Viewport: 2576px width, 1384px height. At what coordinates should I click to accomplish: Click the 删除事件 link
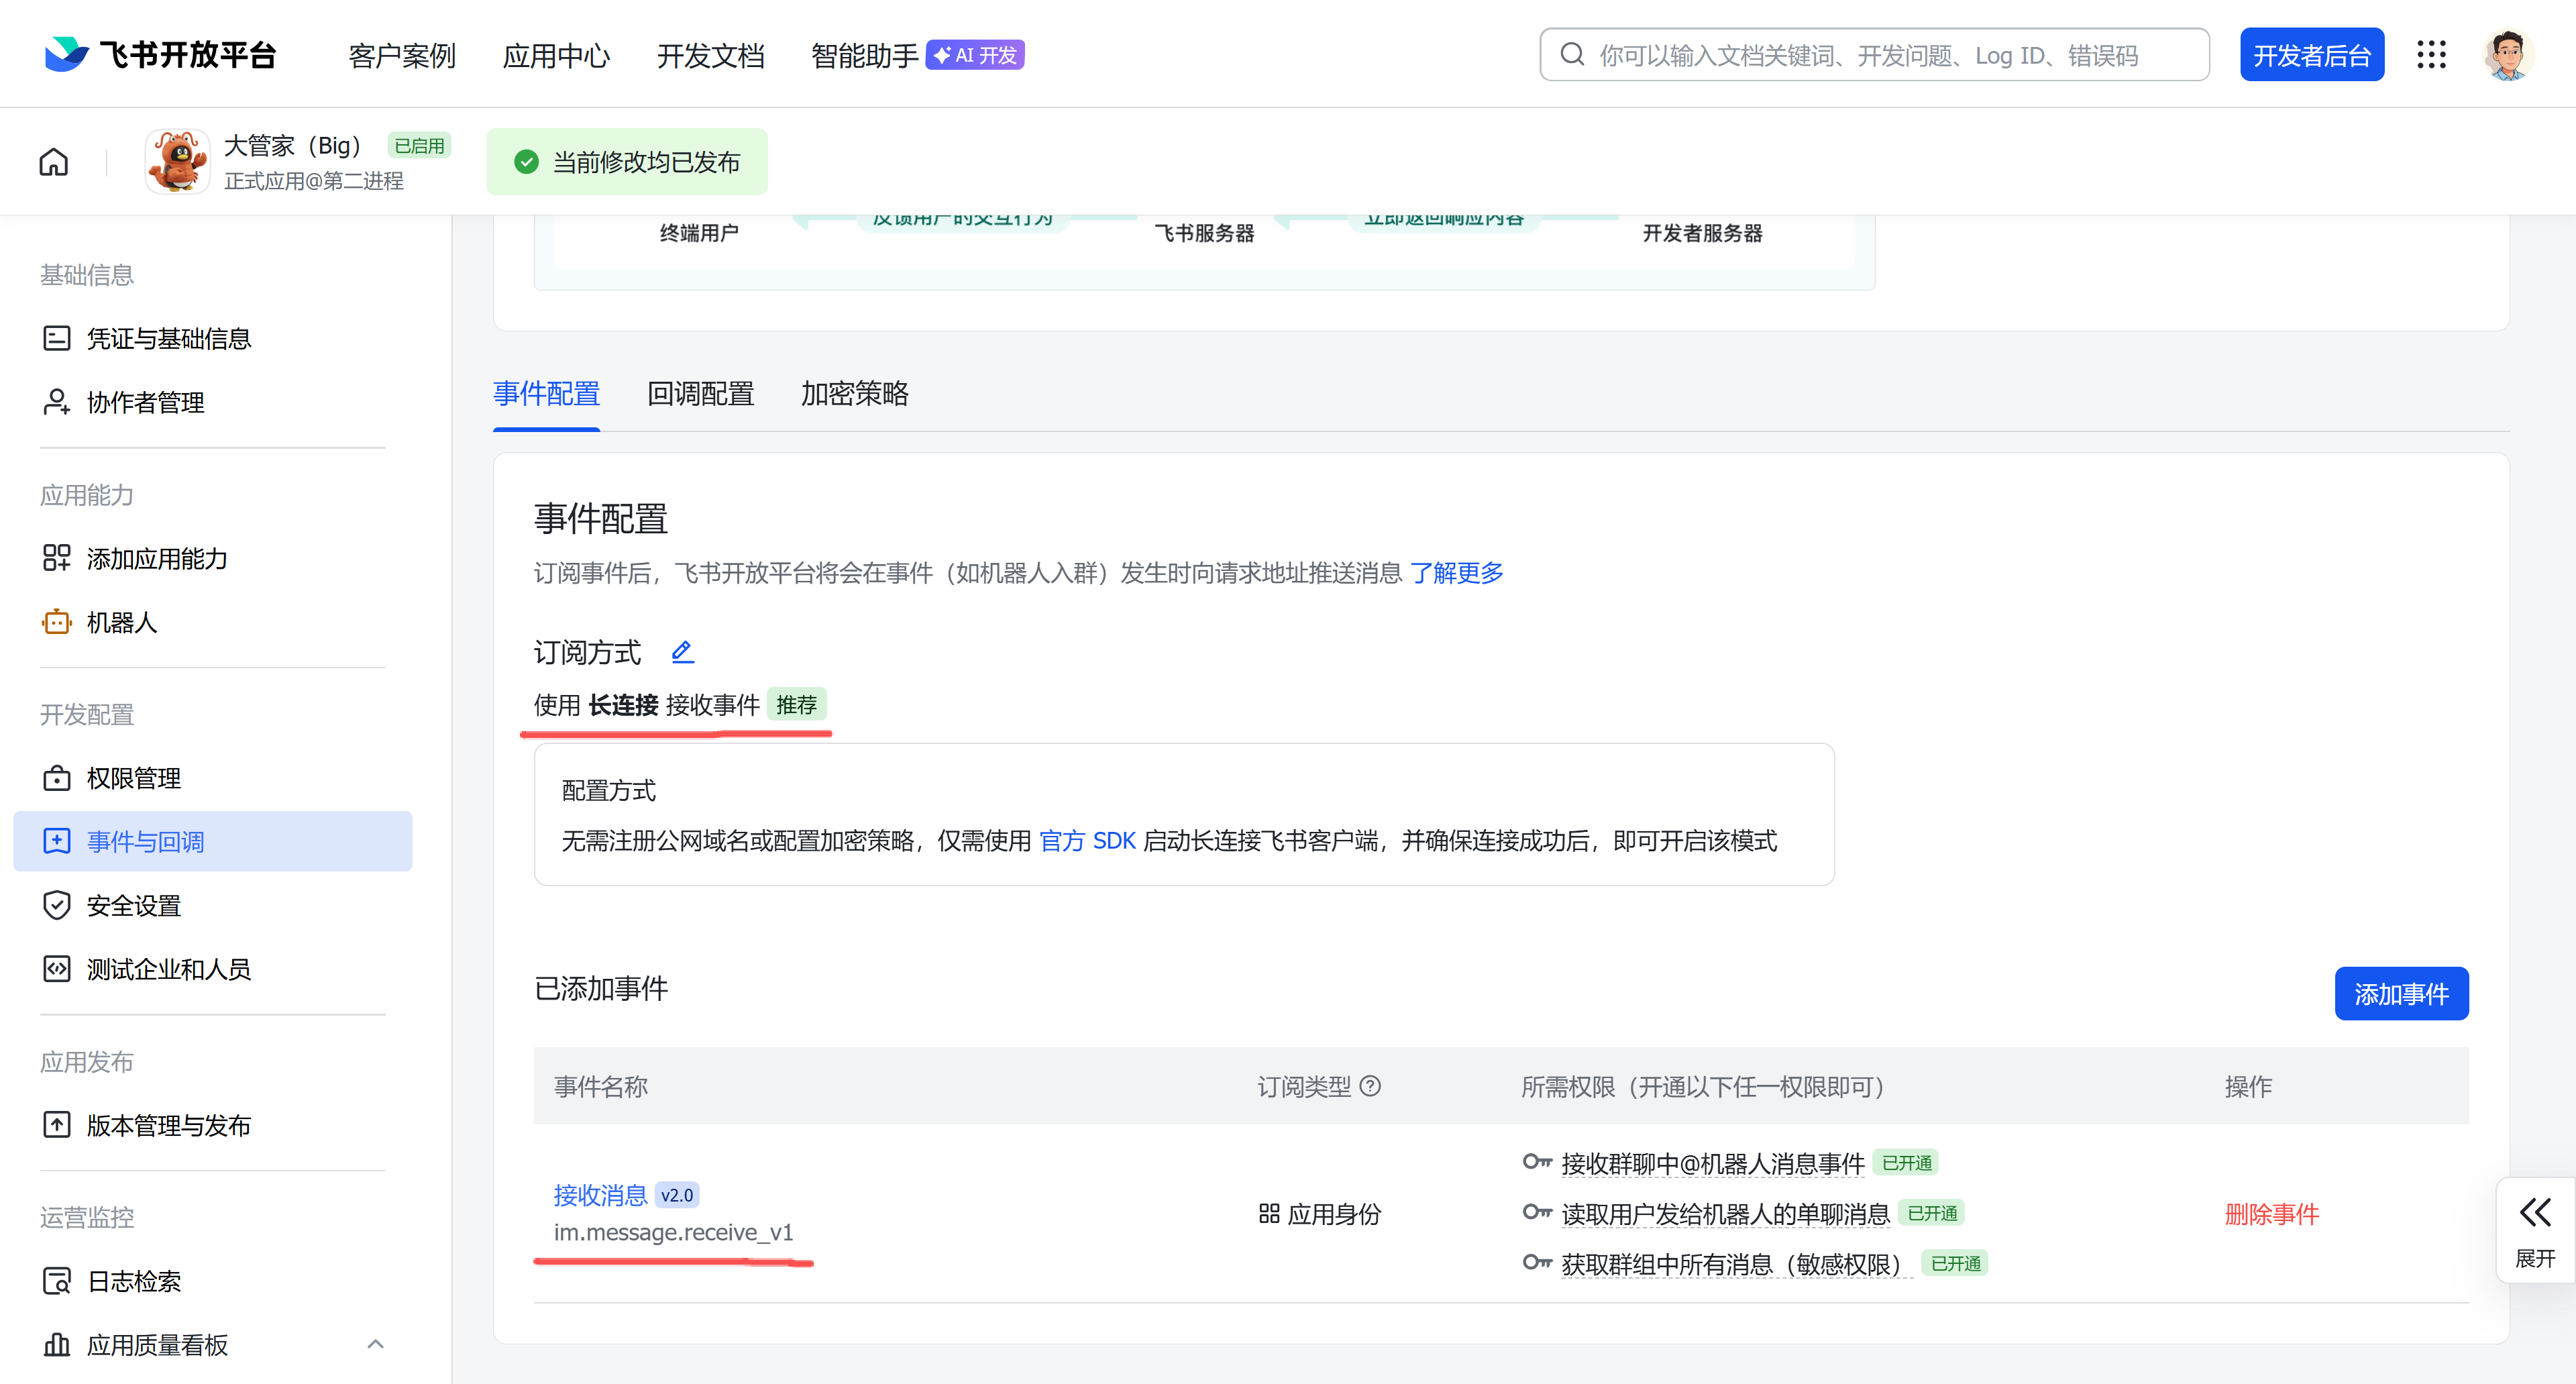click(x=2272, y=1214)
